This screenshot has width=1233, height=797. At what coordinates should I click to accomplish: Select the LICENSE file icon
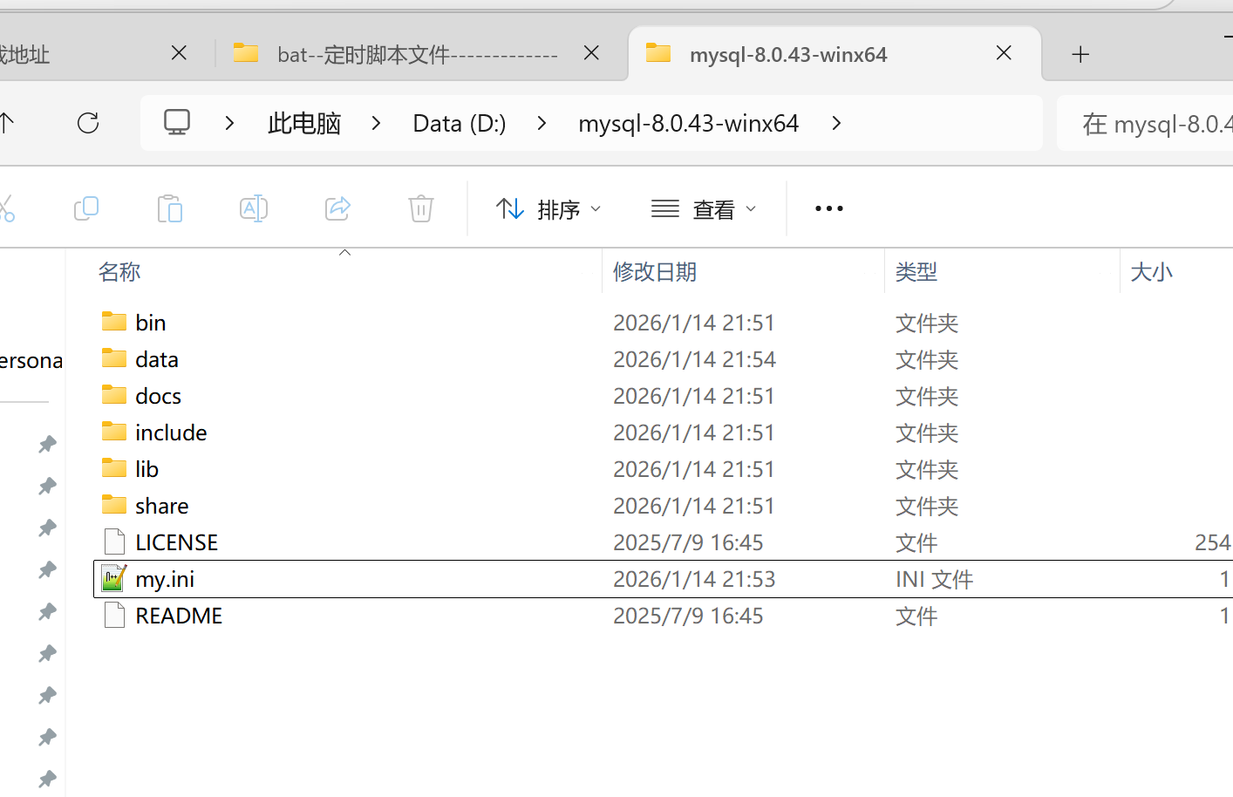(114, 542)
